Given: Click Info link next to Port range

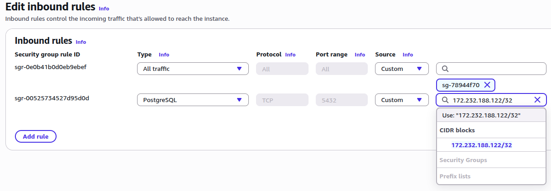Looking at the screenshot, I should pos(360,55).
